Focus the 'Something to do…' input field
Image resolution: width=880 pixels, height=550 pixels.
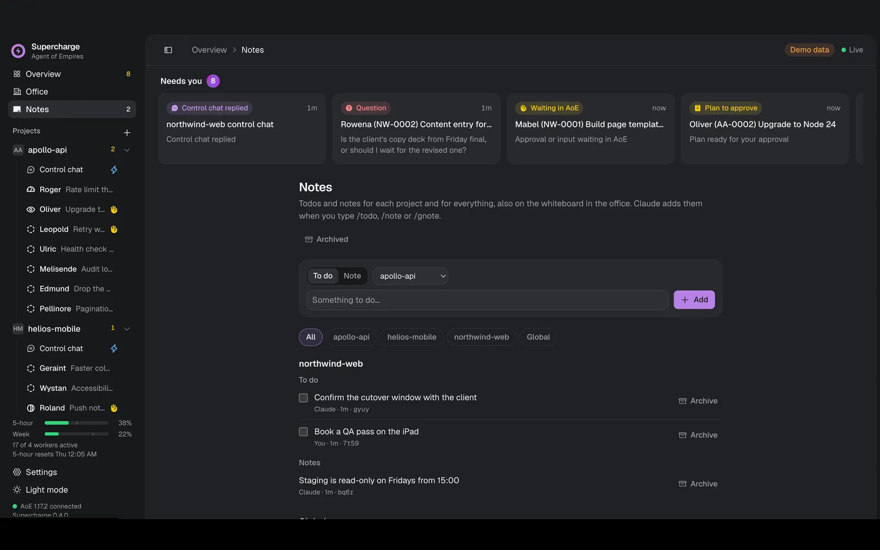487,300
